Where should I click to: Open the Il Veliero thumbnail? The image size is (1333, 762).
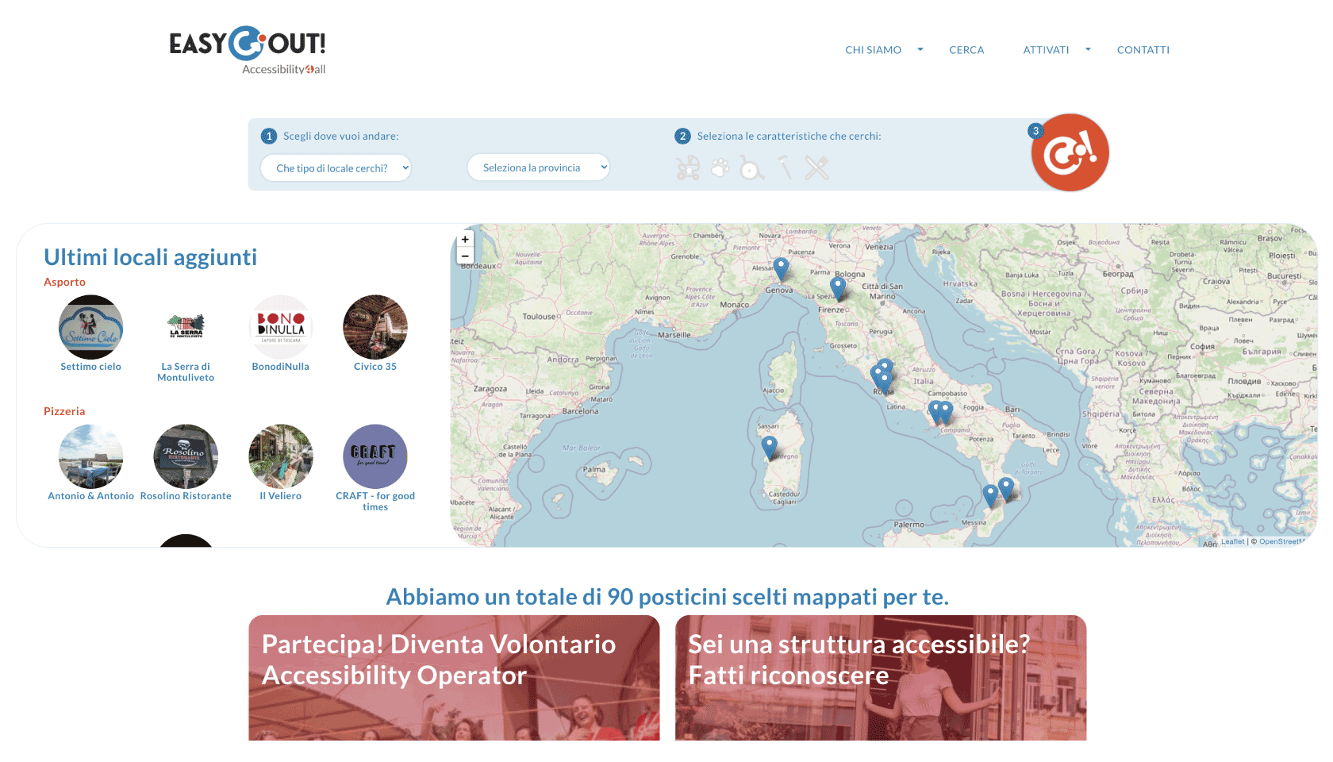(x=281, y=456)
